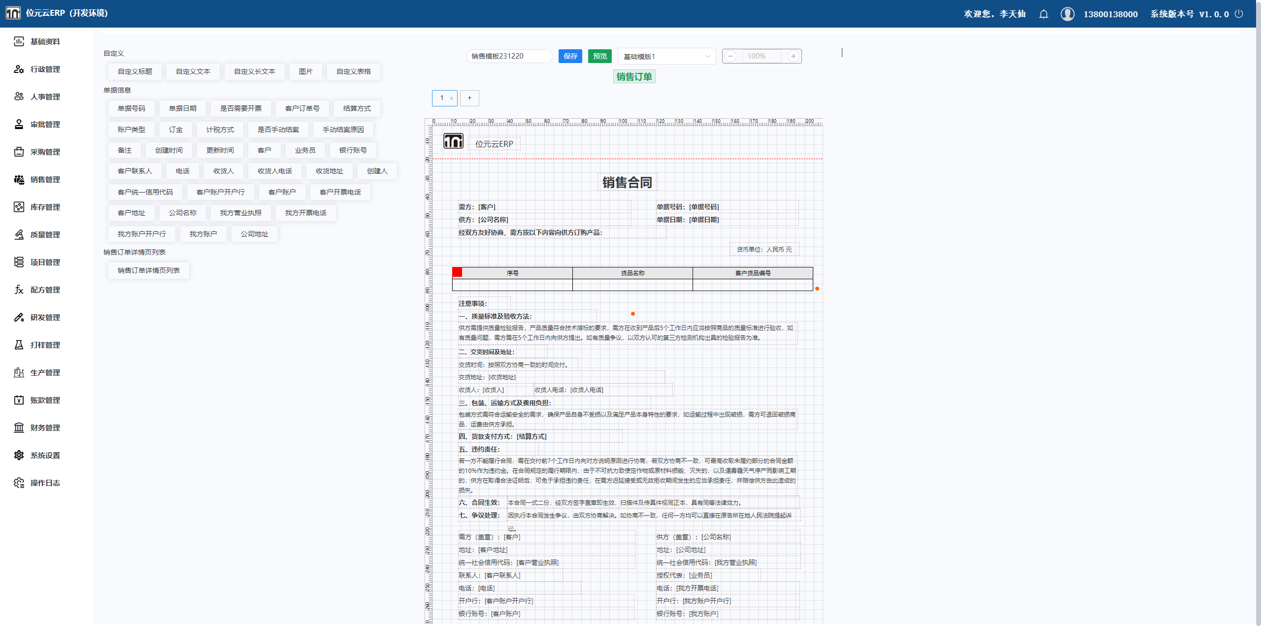Viewport: 1261px width, 626px height.
Task: Select the 自定义文本 element
Action: pos(193,71)
